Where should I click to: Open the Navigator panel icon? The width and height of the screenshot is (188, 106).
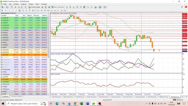tap(19, 7)
